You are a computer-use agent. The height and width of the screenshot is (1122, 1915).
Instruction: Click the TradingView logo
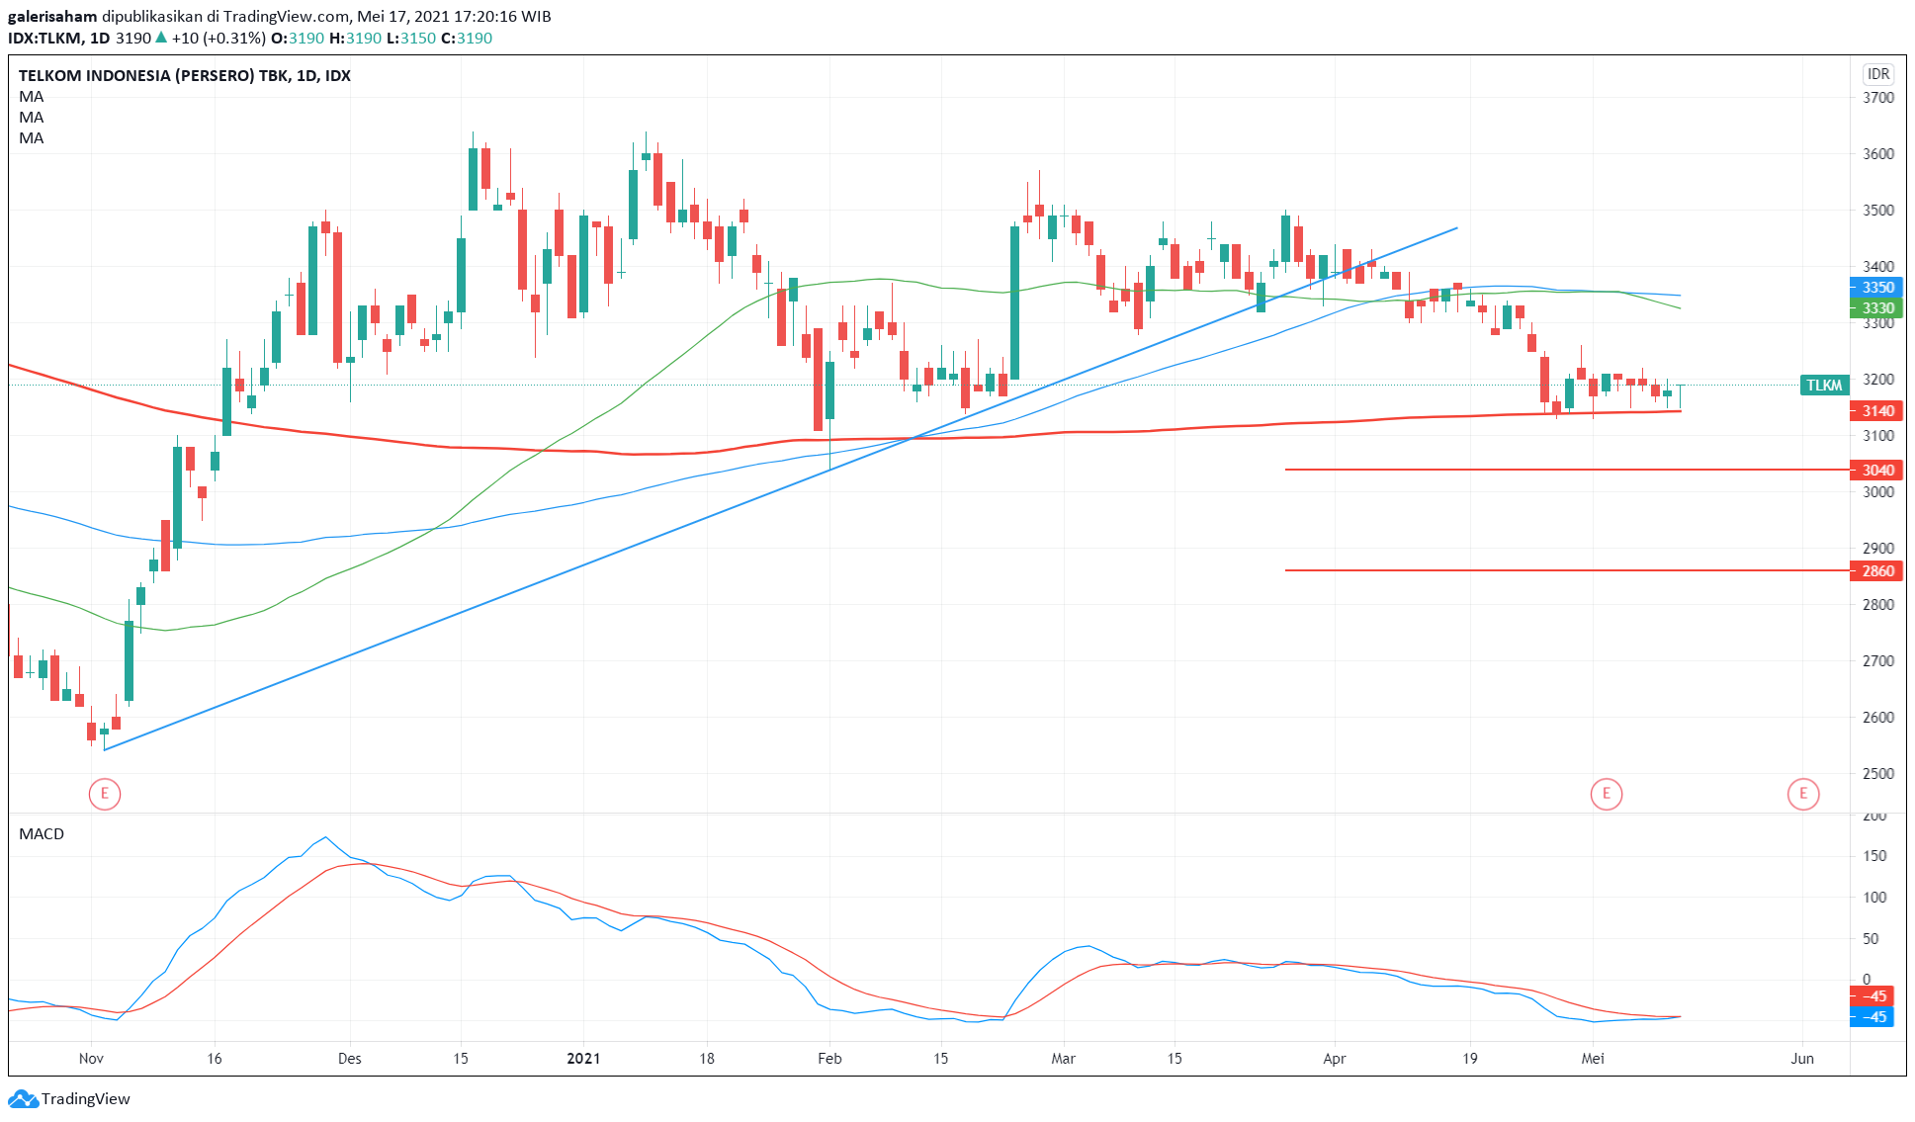click(69, 1098)
